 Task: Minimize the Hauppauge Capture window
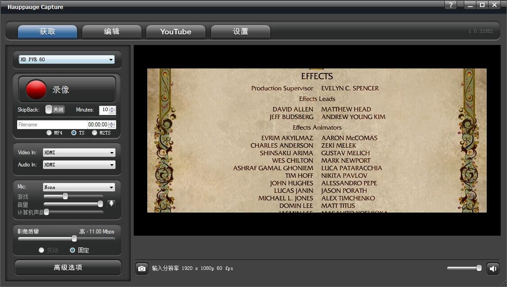click(x=470, y=5)
